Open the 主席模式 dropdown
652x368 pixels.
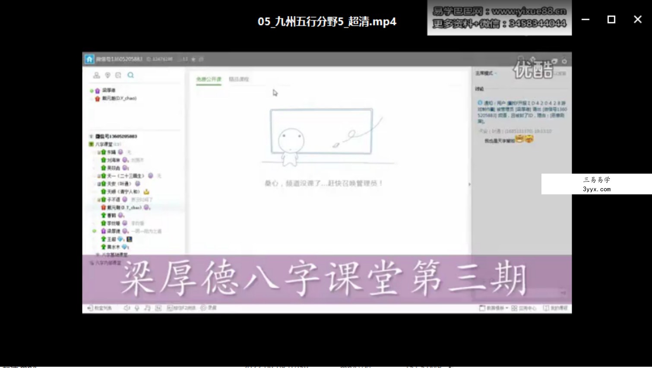coord(486,73)
